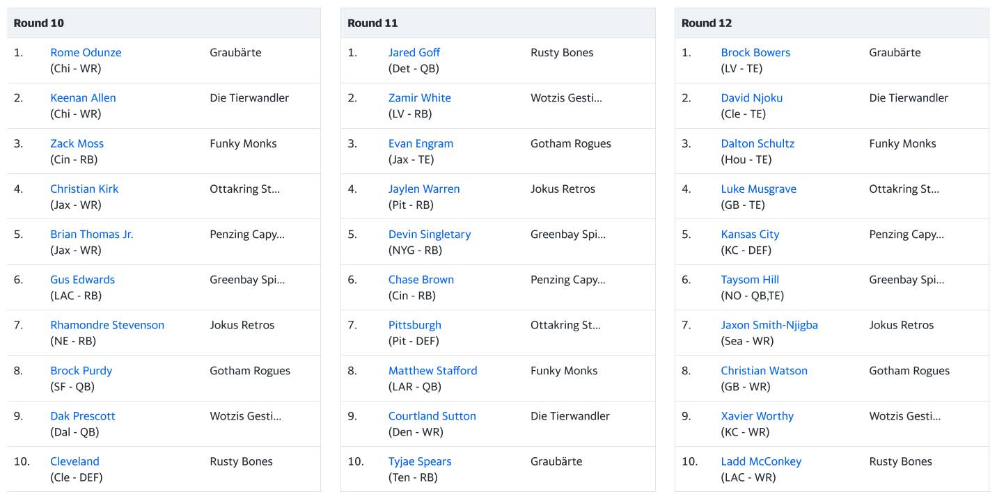
Task: Click the David Njoku link
Action: 751,98
